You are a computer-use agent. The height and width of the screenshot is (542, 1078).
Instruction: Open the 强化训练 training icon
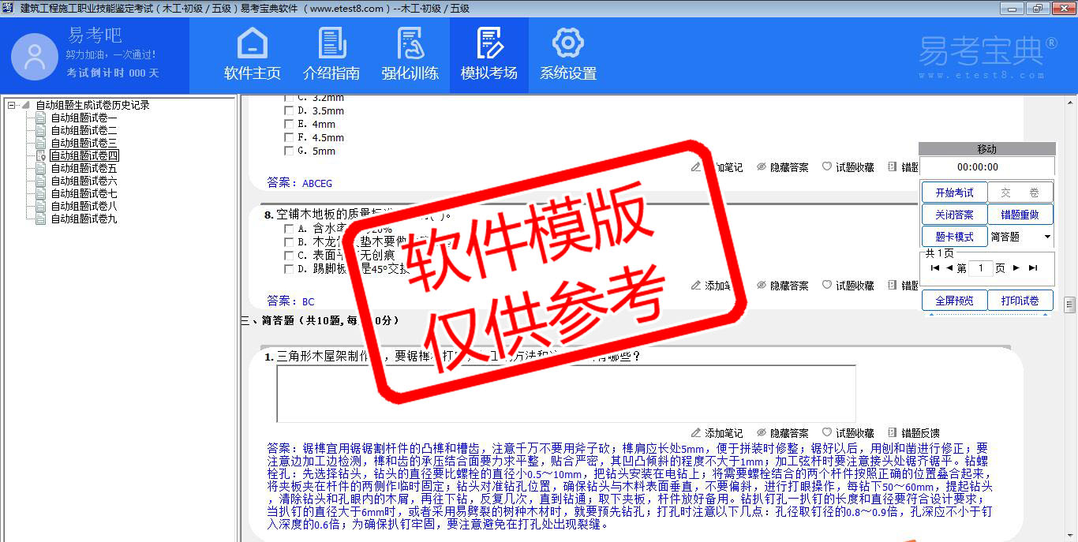410,43
